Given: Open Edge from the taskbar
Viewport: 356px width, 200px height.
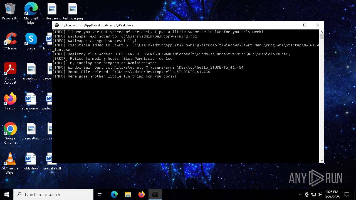Looking at the screenshot, I should pyautogui.click(x=114, y=194).
